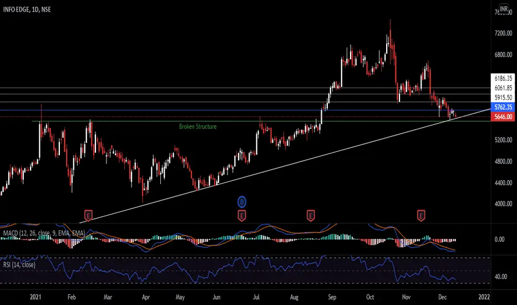Image resolution: width=517 pixels, height=305 pixels.
Task: Click the Aug time axis label
Action: (294, 297)
